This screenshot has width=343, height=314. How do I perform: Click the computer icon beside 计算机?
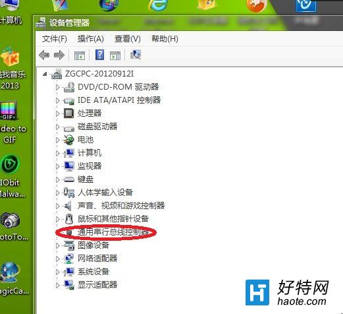pos(69,153)
